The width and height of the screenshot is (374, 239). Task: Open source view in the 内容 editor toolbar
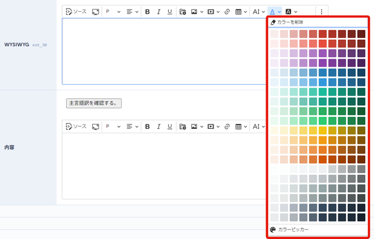click(x=76, y=126)
